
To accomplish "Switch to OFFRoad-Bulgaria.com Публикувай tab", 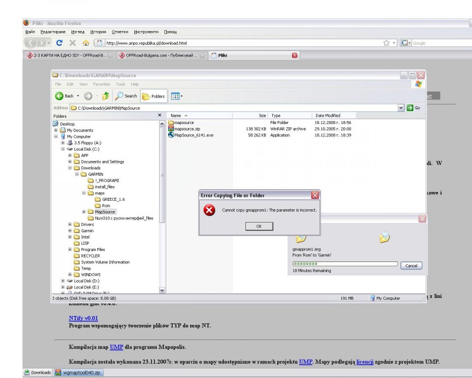I will 162,55.
